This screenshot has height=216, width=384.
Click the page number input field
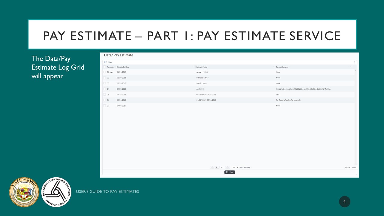(x=217, y=167)
